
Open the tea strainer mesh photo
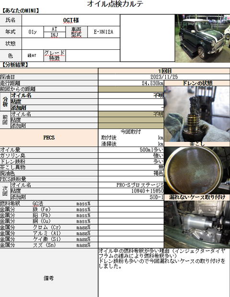[197, 170]
